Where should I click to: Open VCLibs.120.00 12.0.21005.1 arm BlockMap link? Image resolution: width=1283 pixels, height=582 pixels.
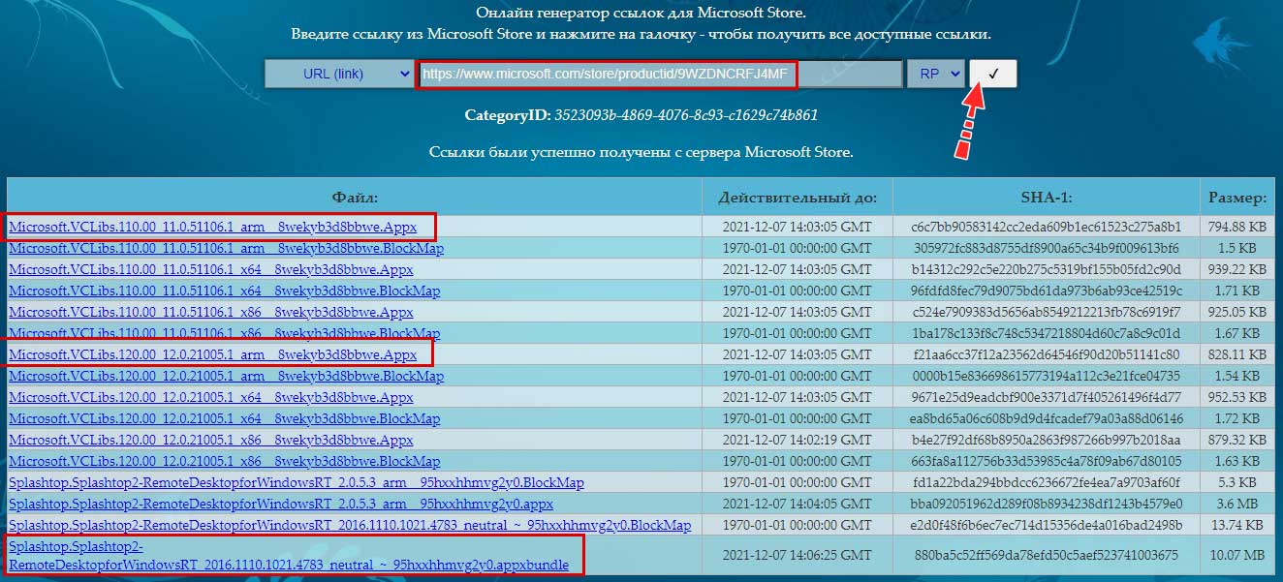226,376
